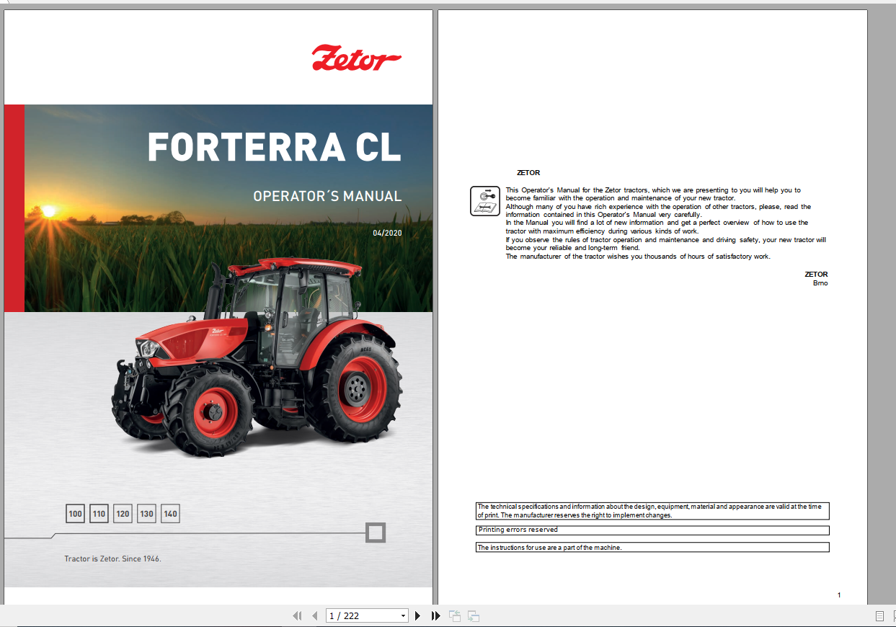Click 'Tractor is Zetor. Since 1946.' text
This screenshot has width=896, height=627.
tap(112, 559)
